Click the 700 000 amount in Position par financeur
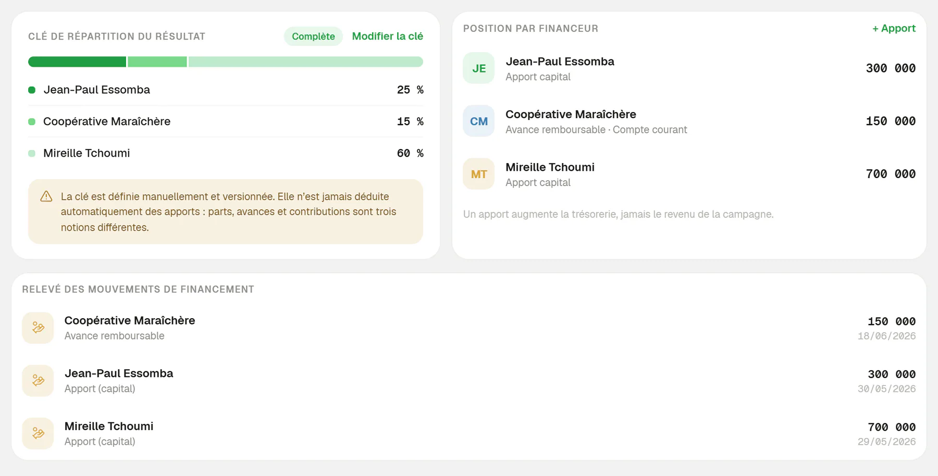Viewport: 938px width, 476px height. (x=891, y=174)
